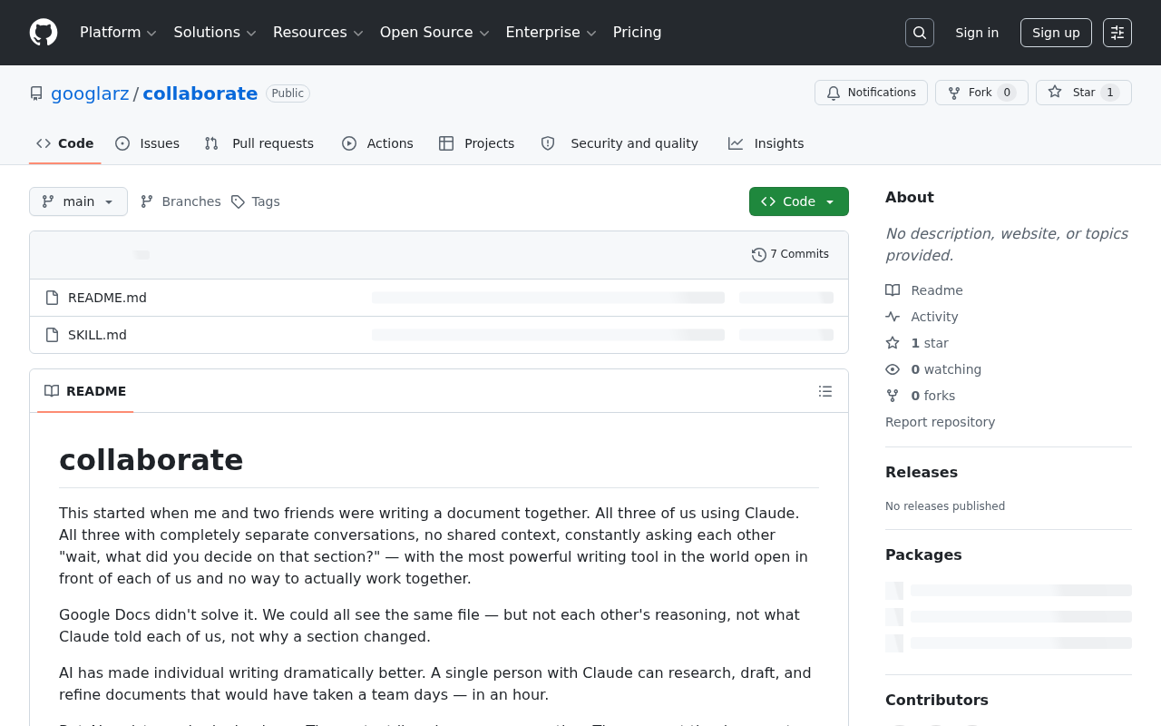The height and width of the screenshot is (726, 1161).
Task: Switch to the Issues tab
Action: [148, 143]
